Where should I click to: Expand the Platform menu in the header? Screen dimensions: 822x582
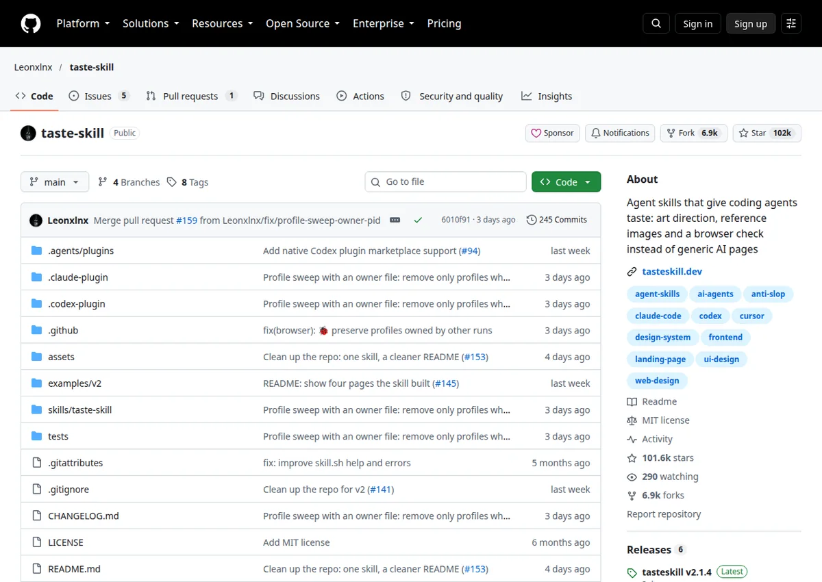(x=83, y=23)
